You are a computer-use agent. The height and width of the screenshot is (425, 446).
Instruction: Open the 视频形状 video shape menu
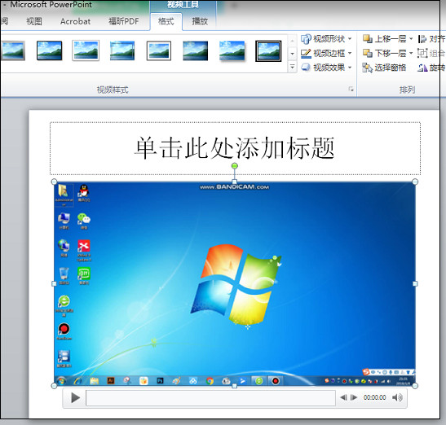click(x=326, y=38)
